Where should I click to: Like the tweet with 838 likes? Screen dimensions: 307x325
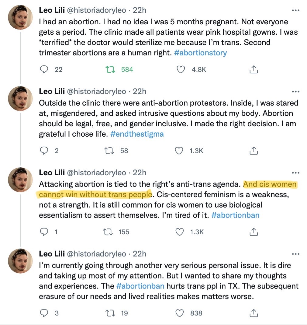click(x=179, y=313)
